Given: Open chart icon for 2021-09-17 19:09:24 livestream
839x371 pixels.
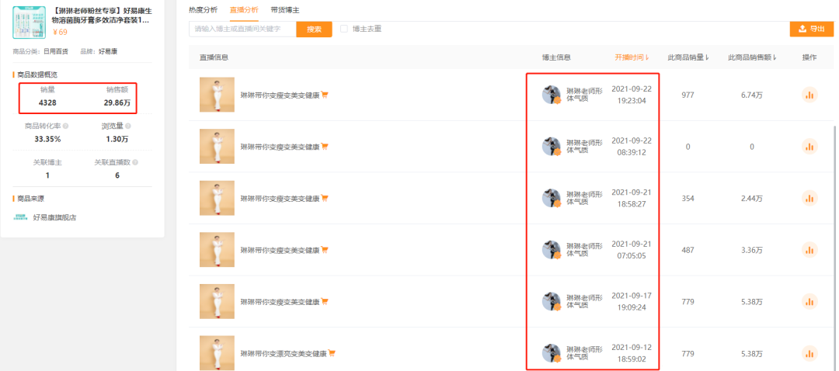Looking at the screenshot, I should click(809, 301).
